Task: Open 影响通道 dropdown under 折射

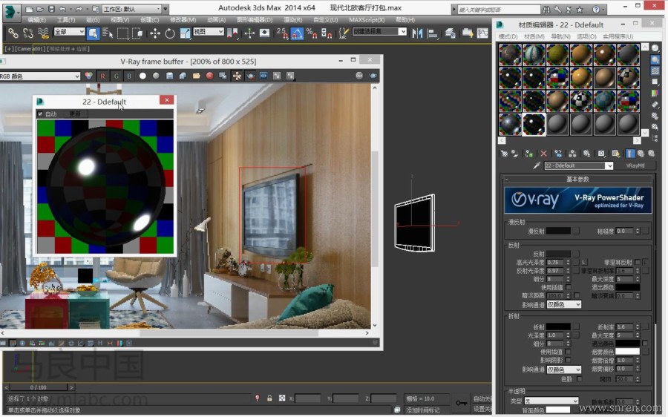Action: point(563,370)
